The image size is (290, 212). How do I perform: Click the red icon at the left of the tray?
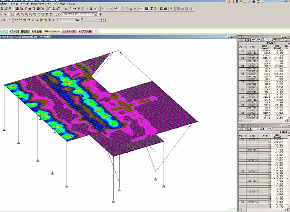(x=229, y=2)
